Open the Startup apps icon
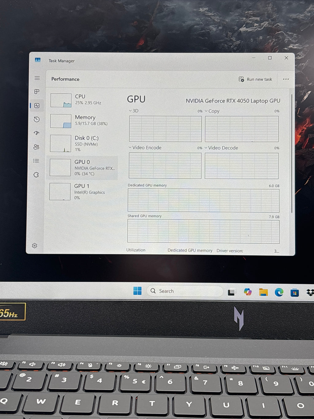Image resolution: width=314 pixels, height=419 pixels. (x=36, y=133)
